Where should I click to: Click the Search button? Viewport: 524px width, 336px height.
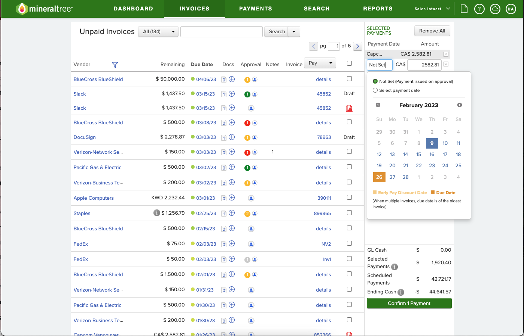click(x=277, y=32)
